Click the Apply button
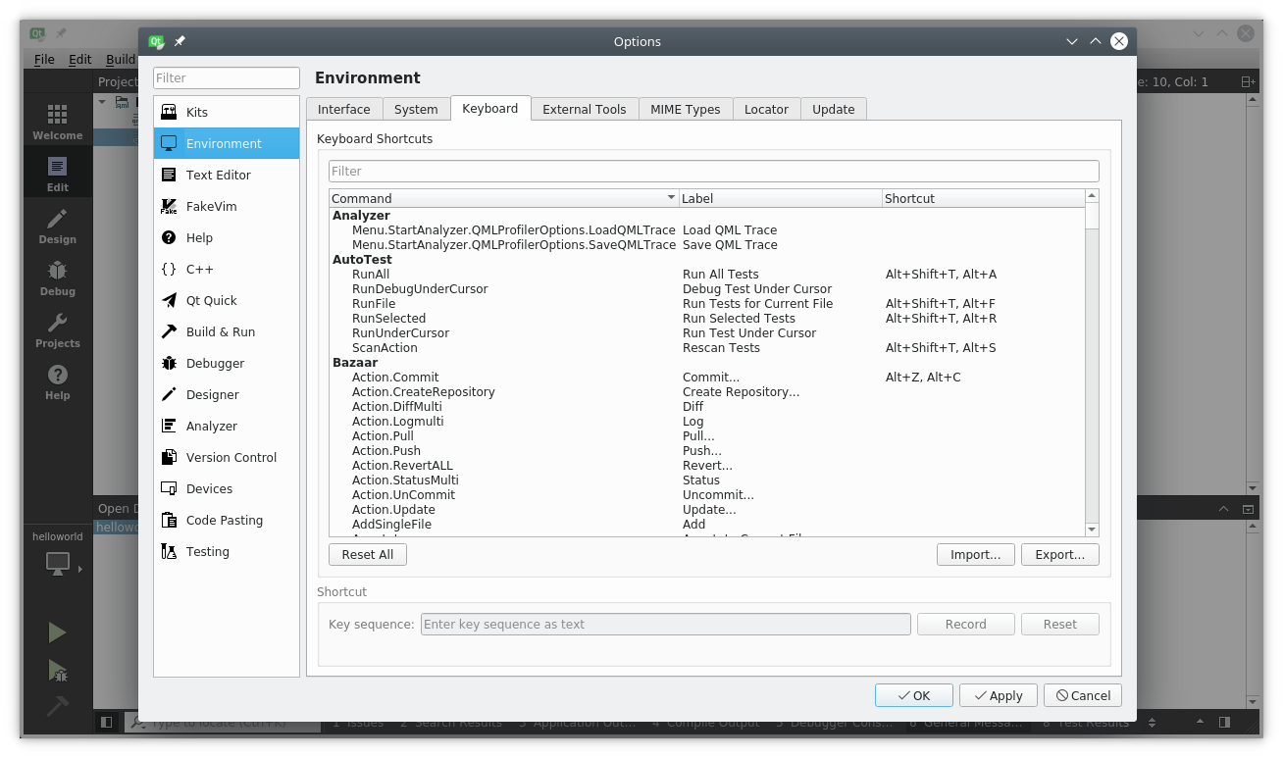This screenshot has width=1283, height=758. click(x=998, y=695)
